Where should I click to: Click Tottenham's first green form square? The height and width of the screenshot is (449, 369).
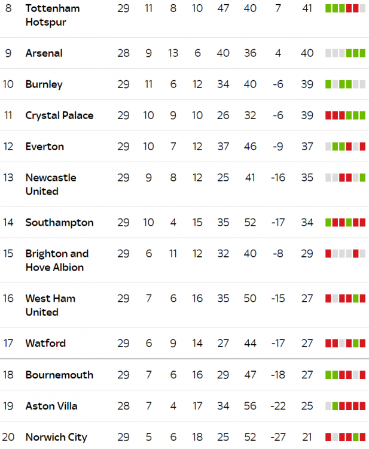point(328,8)
